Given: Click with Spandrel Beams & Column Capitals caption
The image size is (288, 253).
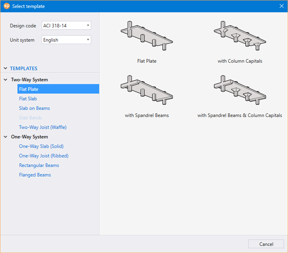Looking at the screenshot, I should click(240, 115).
